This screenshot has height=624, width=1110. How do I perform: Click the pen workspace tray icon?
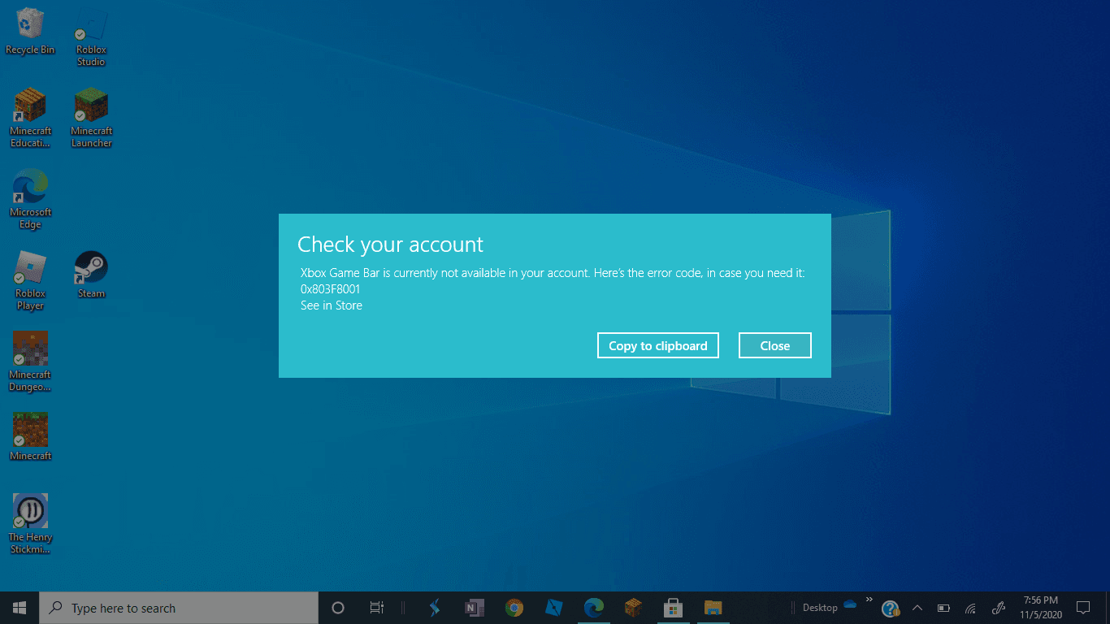coord(999,608)
